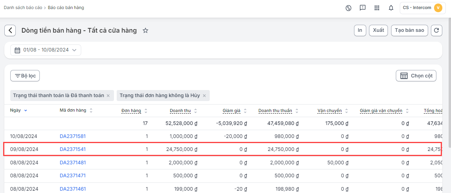Open the apps grid menu
Screen dimensions: 451x193
[377, 8]
